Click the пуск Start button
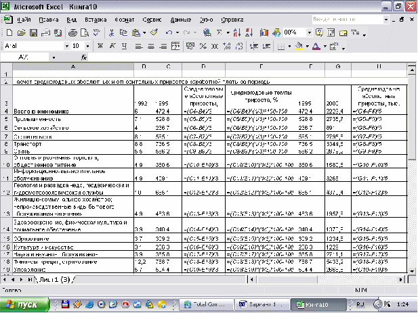 25,304
